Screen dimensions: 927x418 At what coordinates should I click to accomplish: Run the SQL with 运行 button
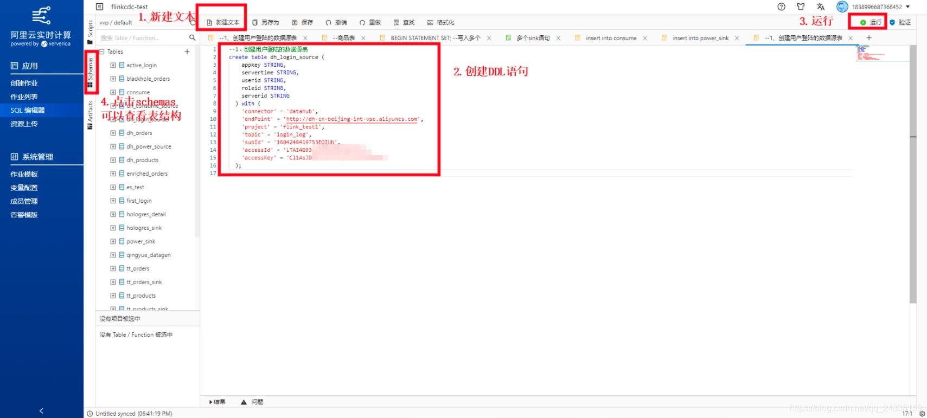(x=871, y=22)
